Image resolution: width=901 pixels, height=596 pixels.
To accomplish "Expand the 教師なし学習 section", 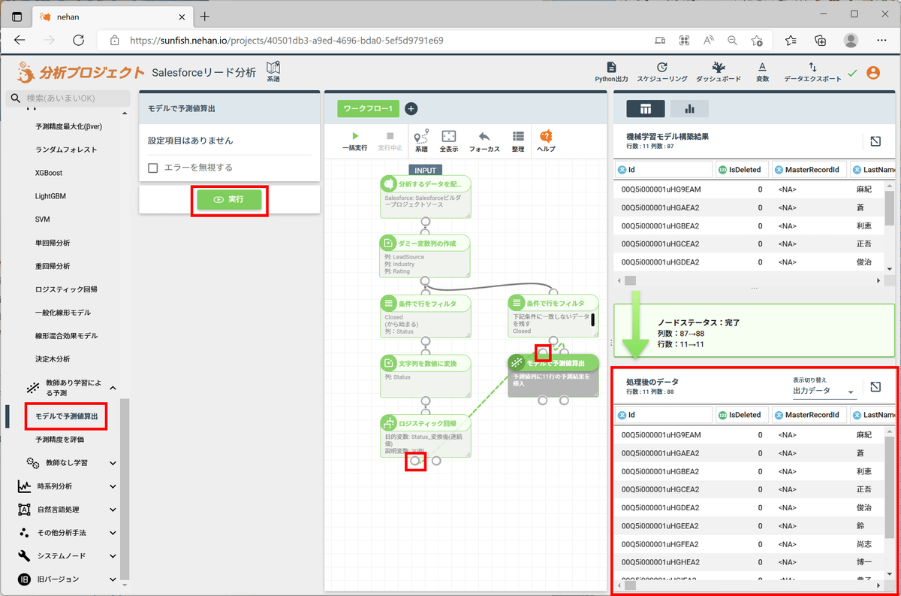I will [x=113, y=462].
